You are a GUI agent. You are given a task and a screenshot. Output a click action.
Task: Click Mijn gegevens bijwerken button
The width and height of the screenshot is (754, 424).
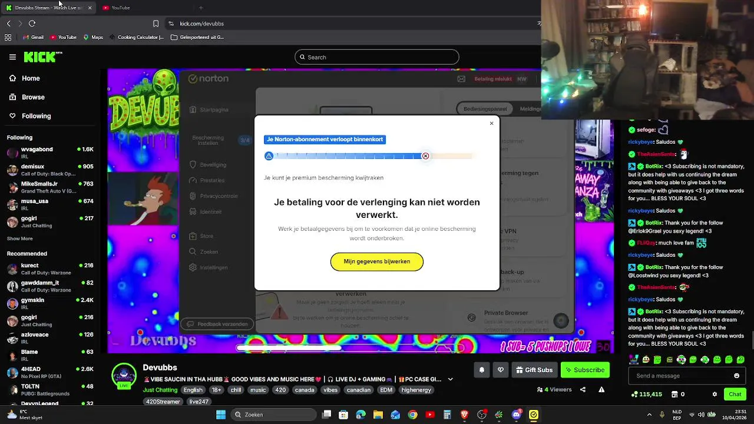click(377, 261)
